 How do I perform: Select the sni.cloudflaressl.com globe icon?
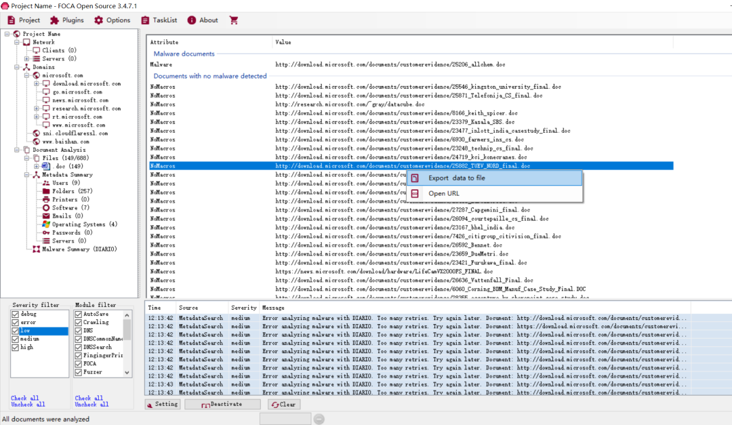pos(37,133)
